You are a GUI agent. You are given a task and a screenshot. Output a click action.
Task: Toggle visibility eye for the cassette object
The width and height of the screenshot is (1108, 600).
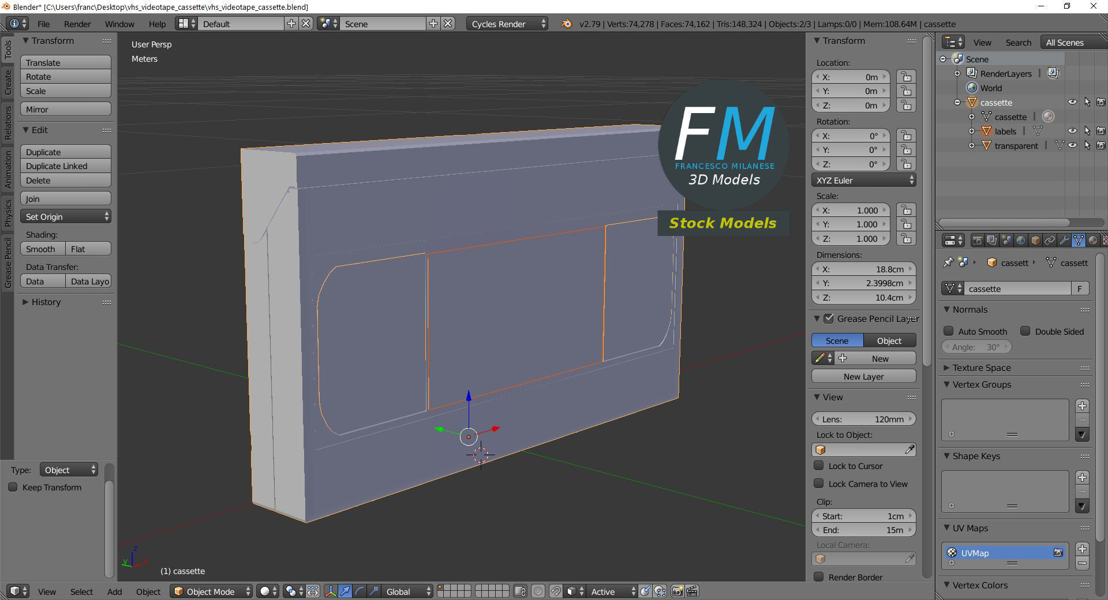coord(1072,102)
